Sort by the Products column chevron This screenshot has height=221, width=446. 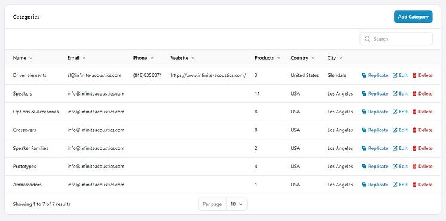click(279, 58)
